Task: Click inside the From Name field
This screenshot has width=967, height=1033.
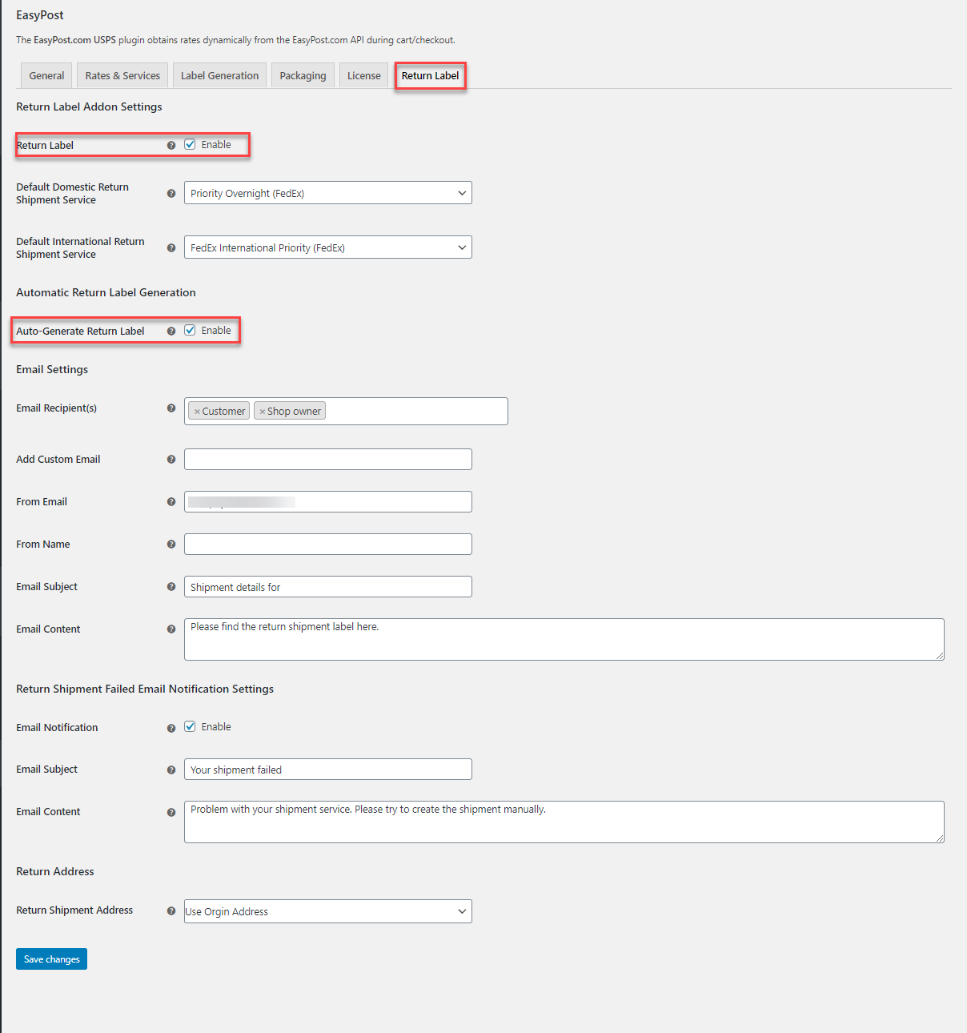Action: click(327, 544)
